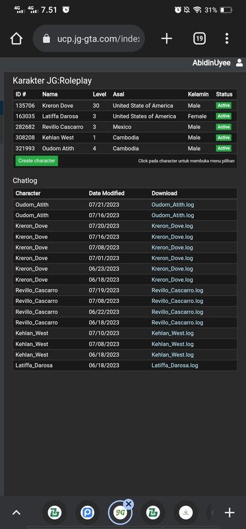This screenshot has height=529, width=246.
Task: Switch to second green Z tab thumbnail
Action: coord(153,512)
